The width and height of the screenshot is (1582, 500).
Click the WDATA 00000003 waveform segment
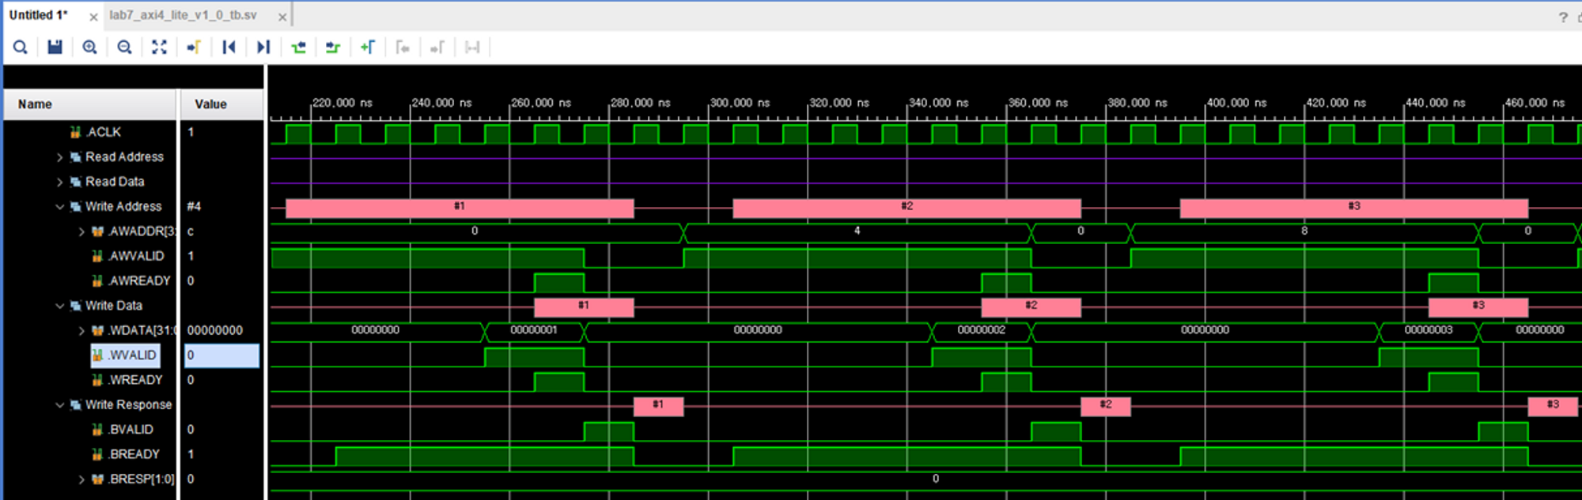point(1429,332)
